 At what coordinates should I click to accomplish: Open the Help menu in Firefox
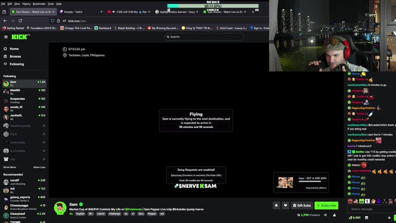[59, 4]
